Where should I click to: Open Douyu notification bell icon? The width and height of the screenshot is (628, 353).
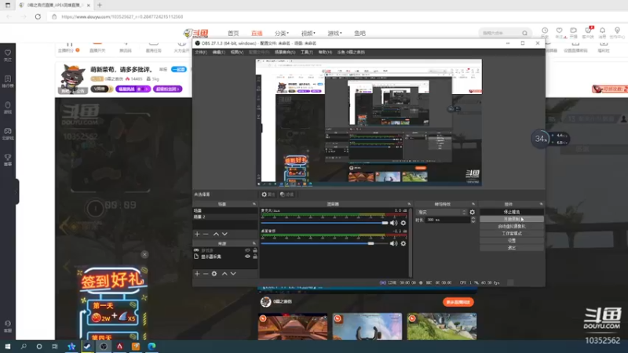click(x=602, y=32)
